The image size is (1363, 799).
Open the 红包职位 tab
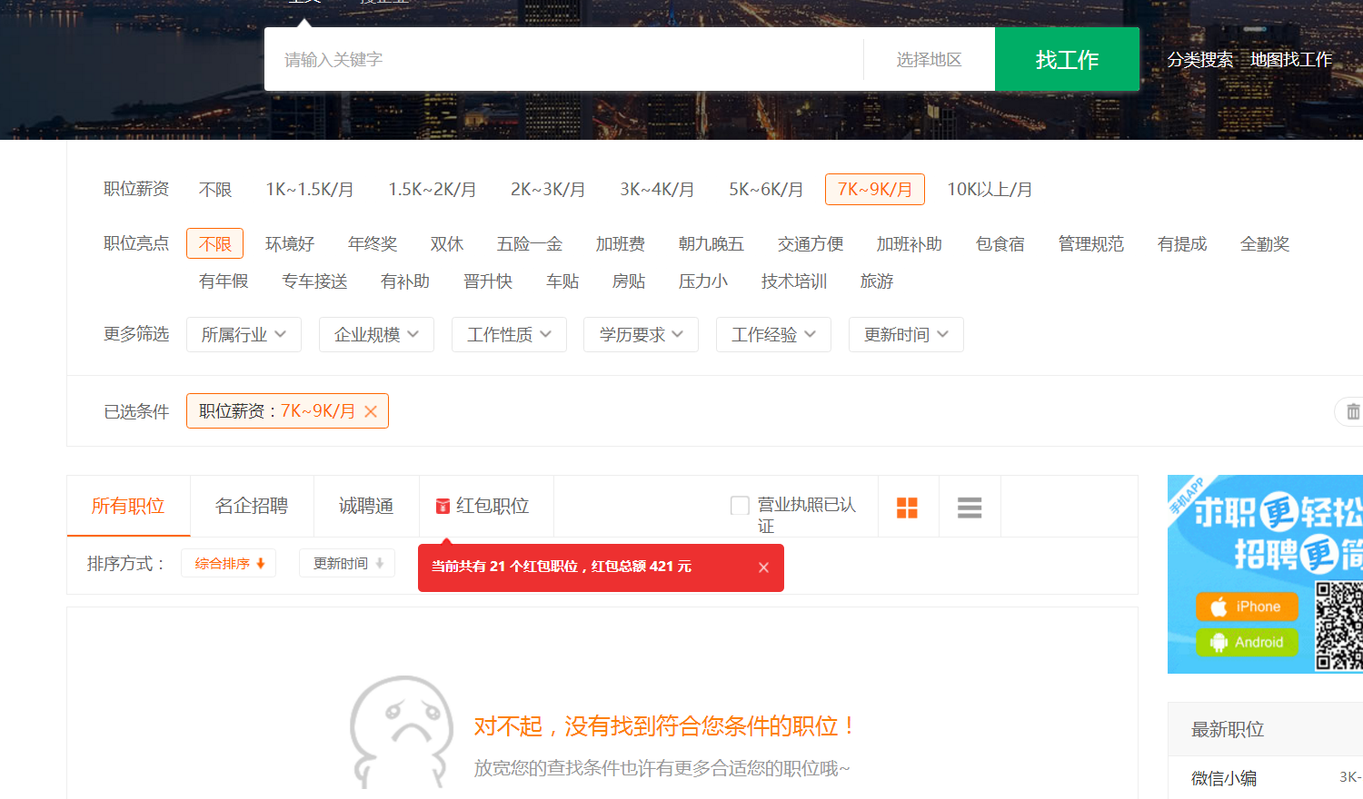[483, 506]
